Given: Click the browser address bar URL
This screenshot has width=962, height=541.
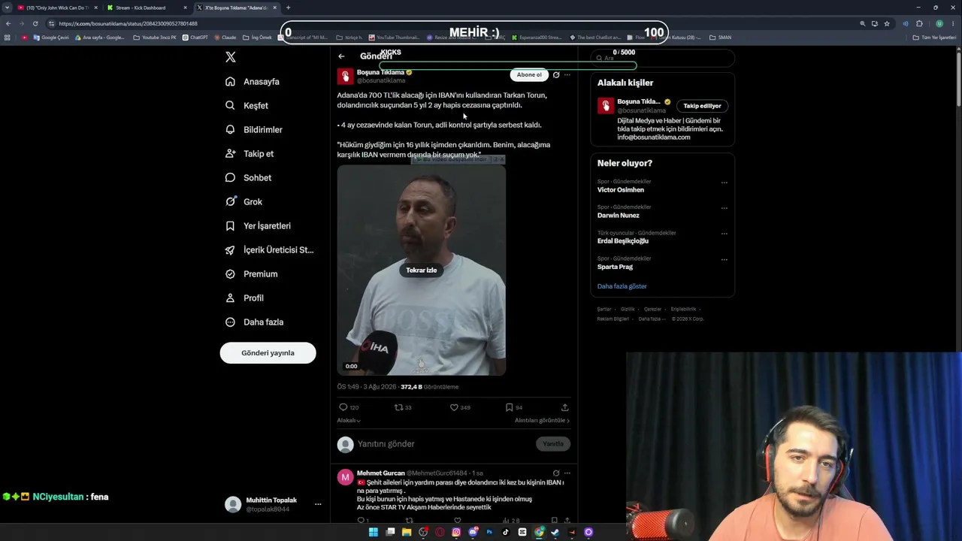Looking at the screenshot, I should [128, 23].
